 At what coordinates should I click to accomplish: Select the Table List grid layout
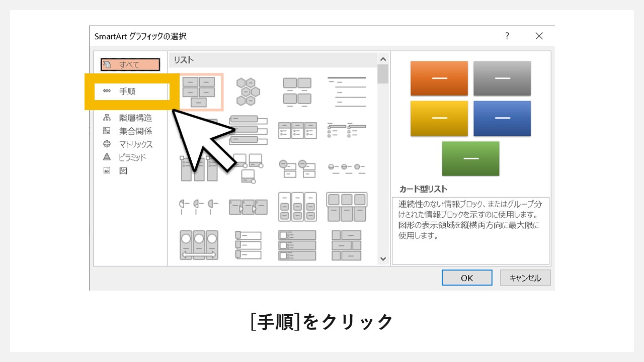point(347,206)
